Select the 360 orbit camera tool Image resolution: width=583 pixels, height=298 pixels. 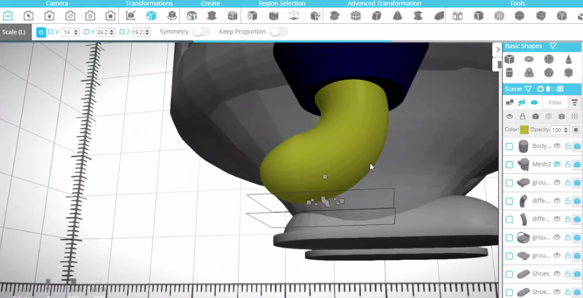(8, 15)
